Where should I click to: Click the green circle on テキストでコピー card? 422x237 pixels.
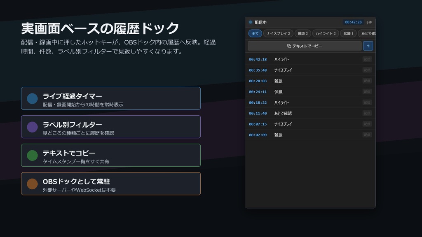click(x=32, y=155)
